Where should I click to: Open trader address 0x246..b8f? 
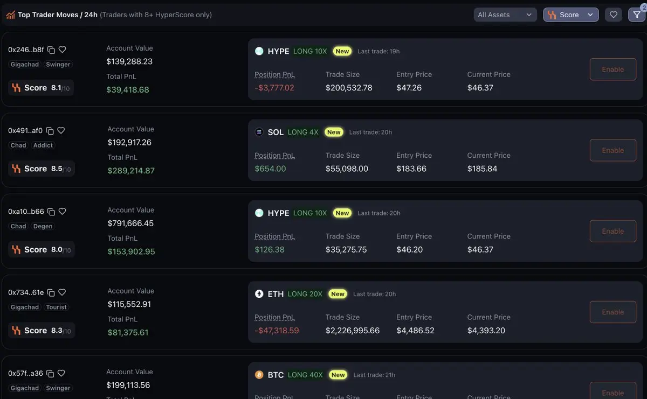[x=26, y=50]
